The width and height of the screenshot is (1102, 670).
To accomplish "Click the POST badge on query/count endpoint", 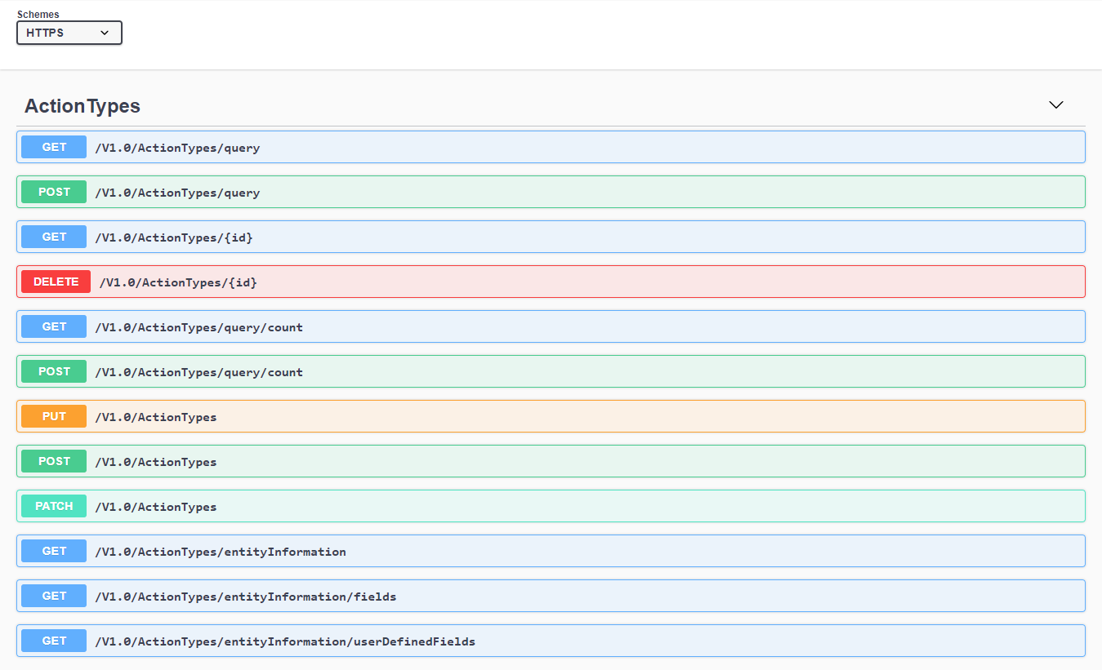I will click(x=53, y=371).
